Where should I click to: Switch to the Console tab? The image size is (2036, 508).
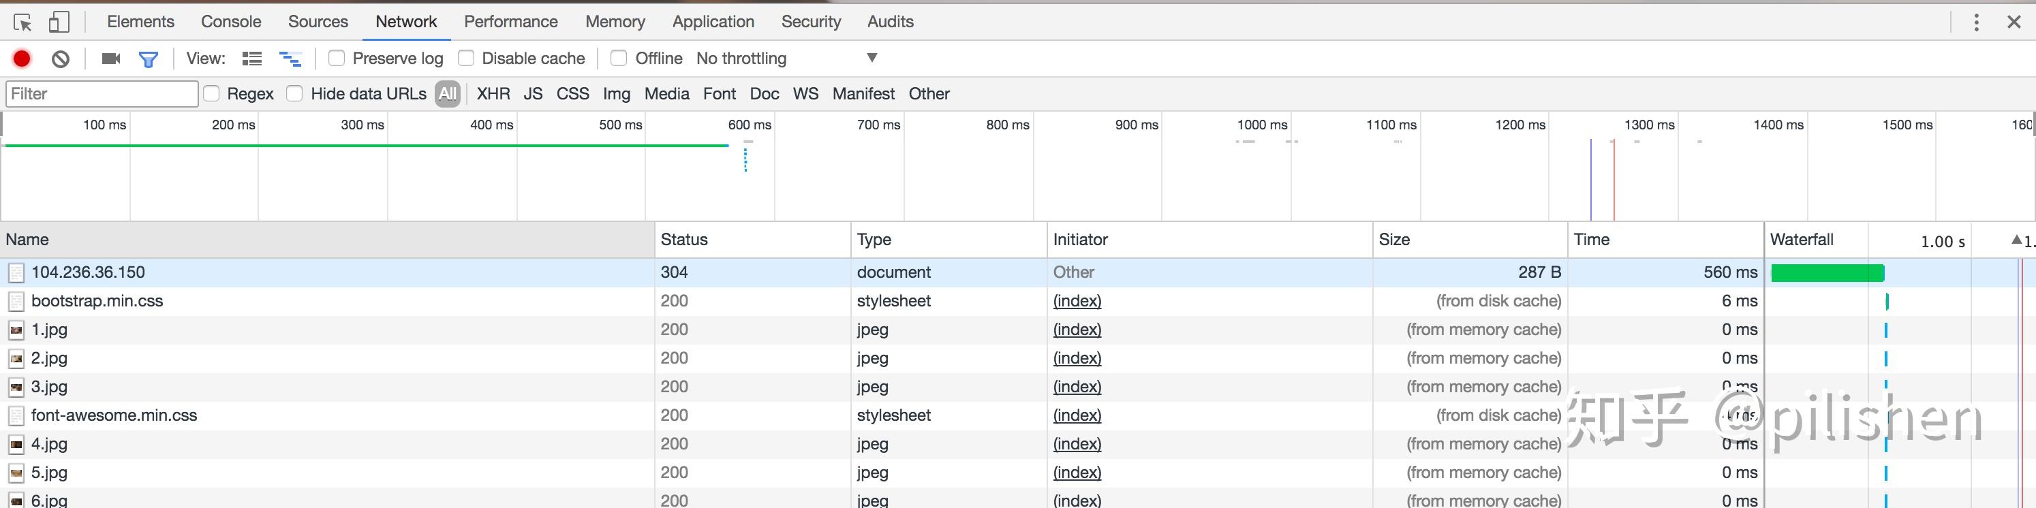231,21
